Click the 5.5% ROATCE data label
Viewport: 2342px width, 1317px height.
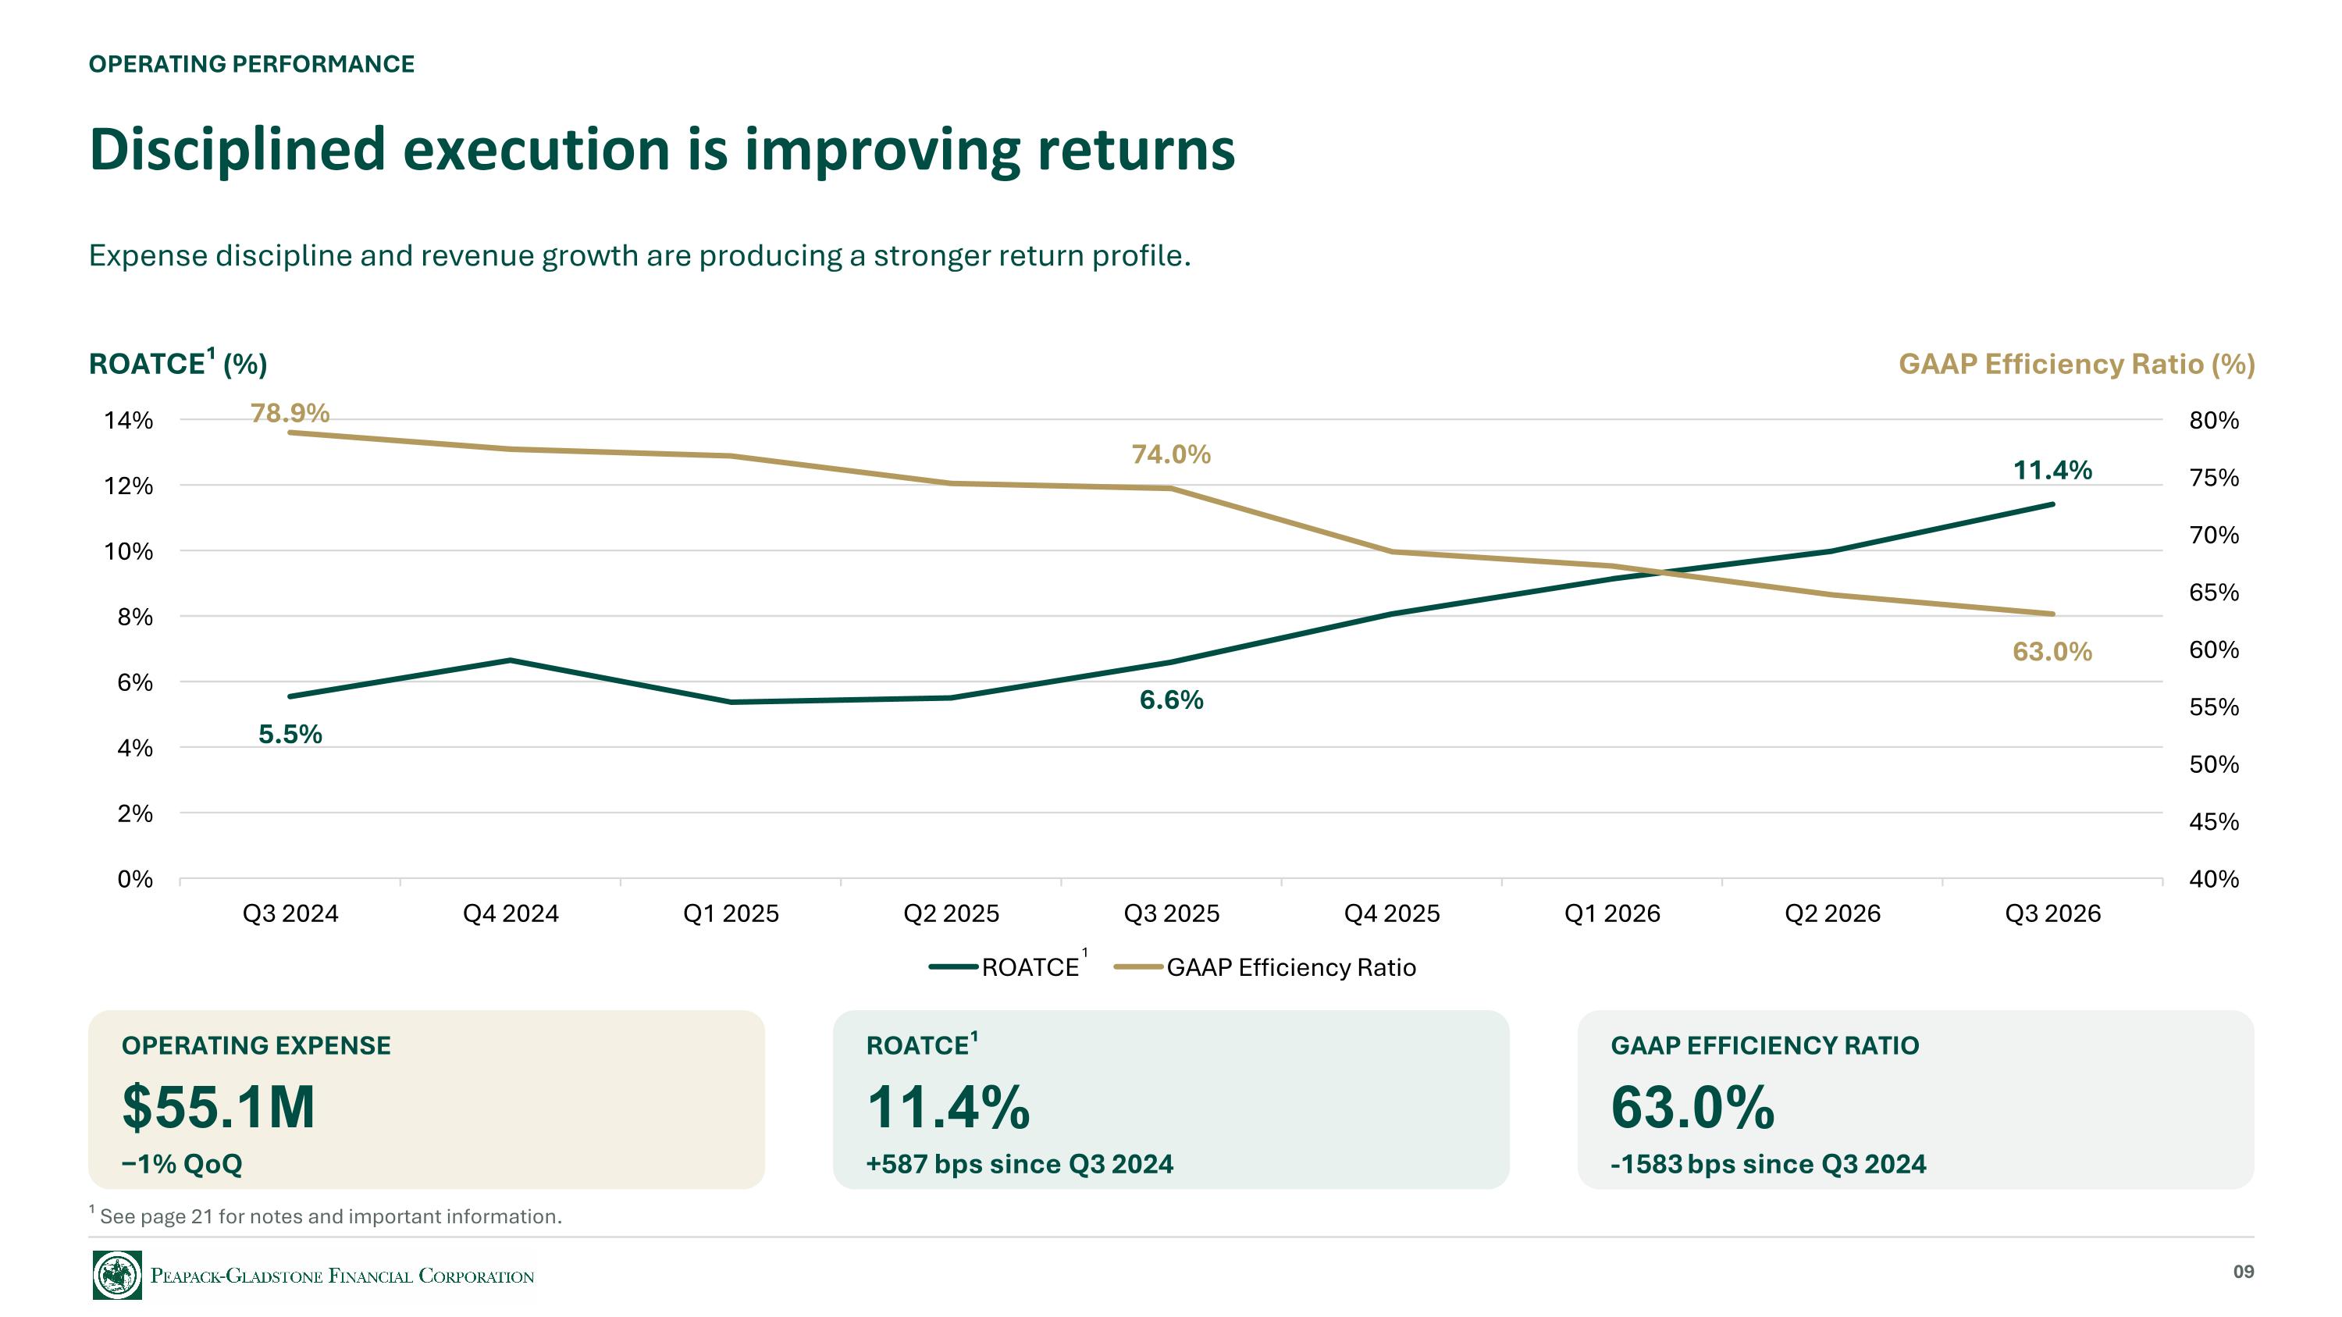click(x=290, y=735)
